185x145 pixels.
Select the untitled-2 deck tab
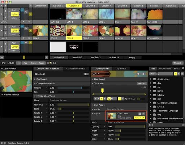[x=77, y=57]
